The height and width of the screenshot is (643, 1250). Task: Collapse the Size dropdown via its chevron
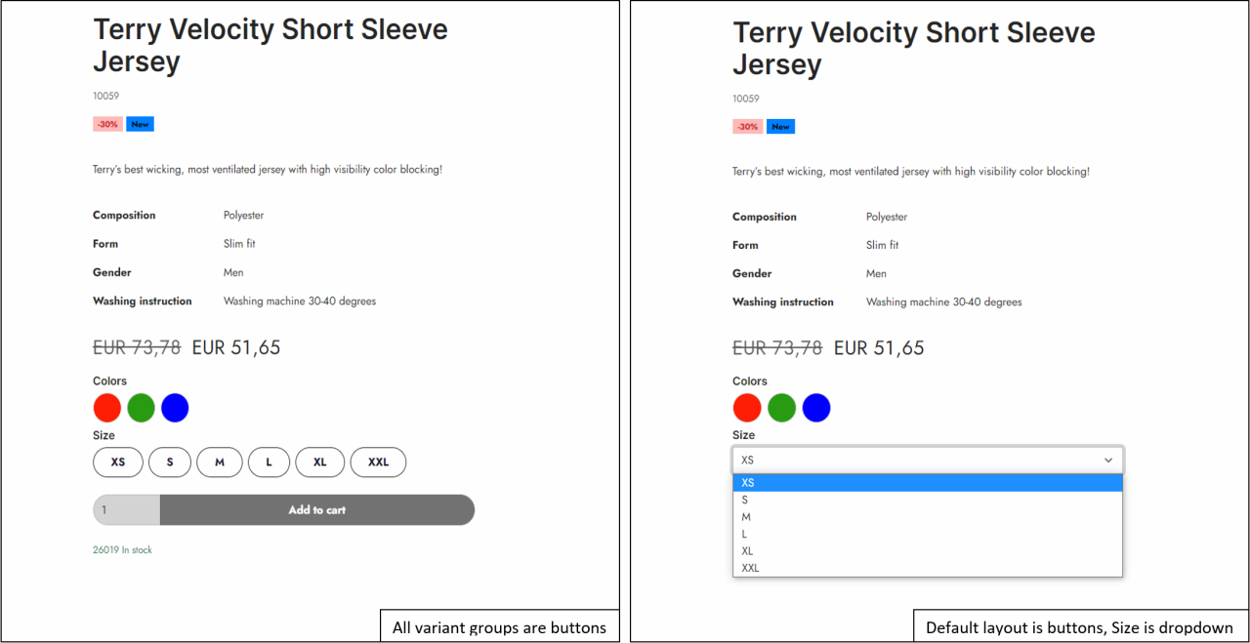pos(1108,461)
